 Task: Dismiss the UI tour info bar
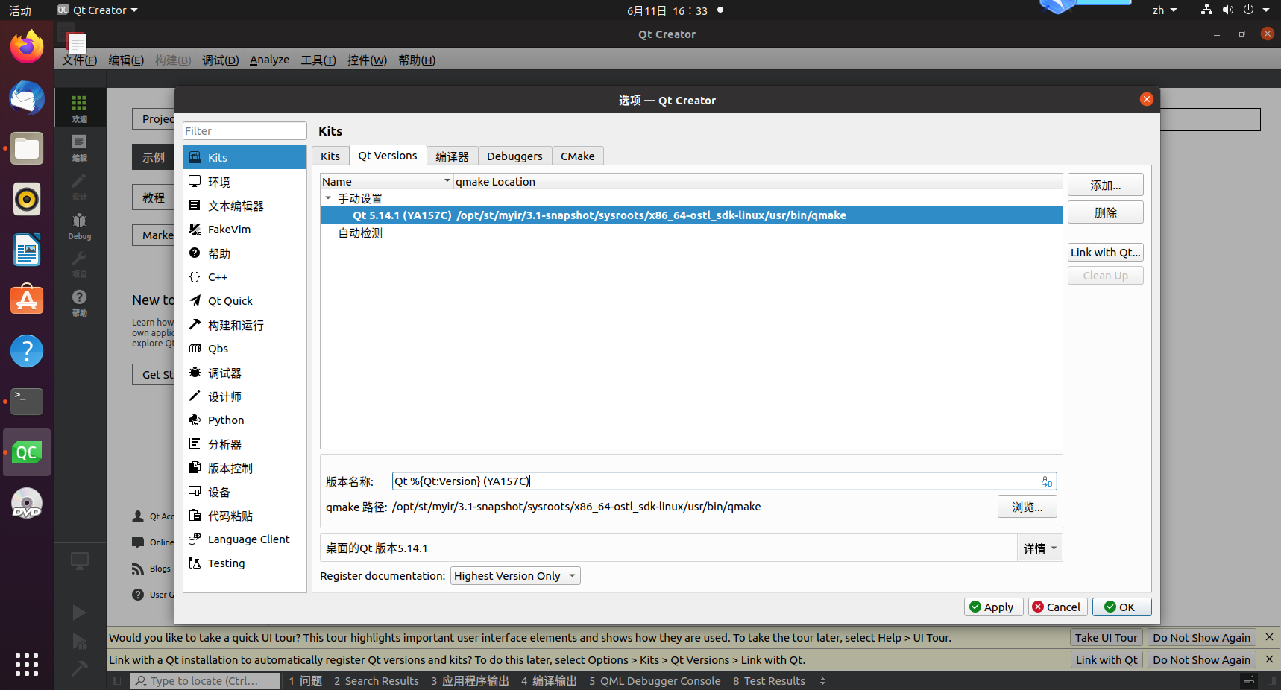click(1269, 637)
